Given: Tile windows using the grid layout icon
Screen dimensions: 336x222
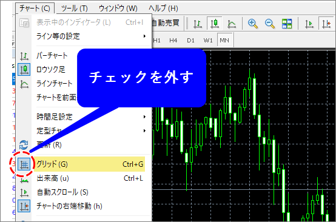Looking at the screenshot, I should point(287,23).
